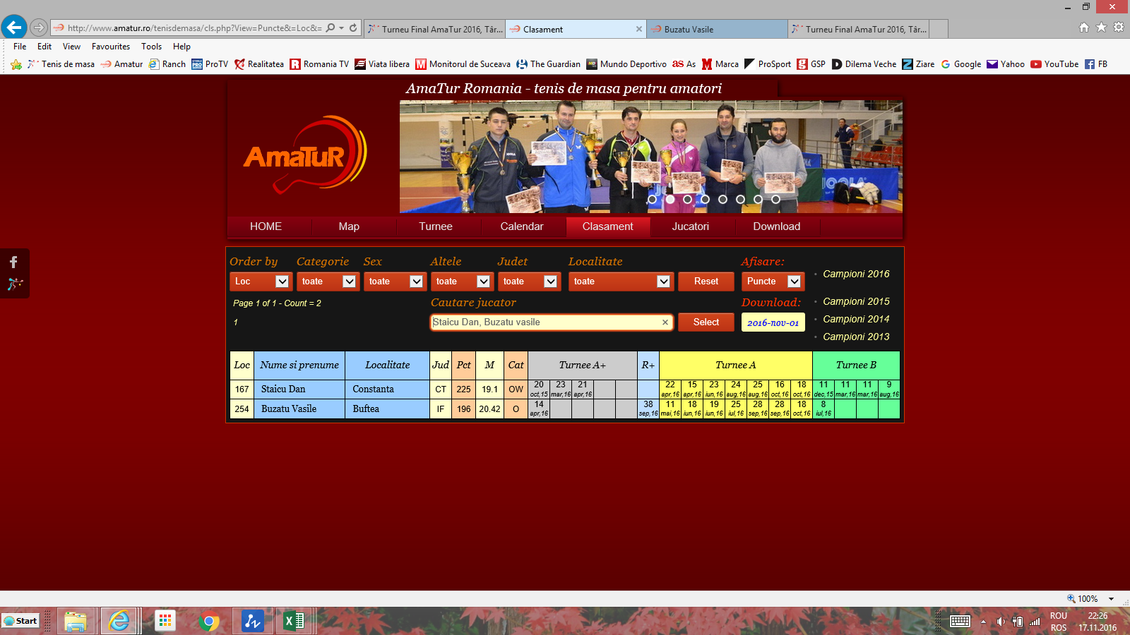Viewport: 1130px width, 635px height.
Task: Open Favourites star icon at top right
Action: (1101, 28)
